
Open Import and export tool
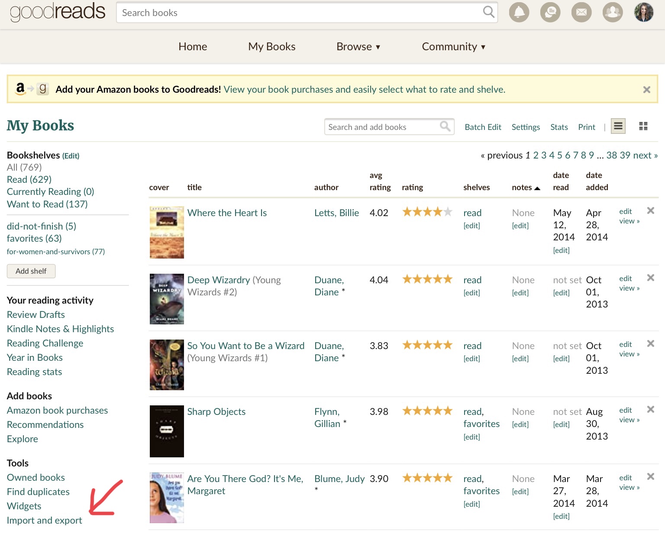[44, 520]
